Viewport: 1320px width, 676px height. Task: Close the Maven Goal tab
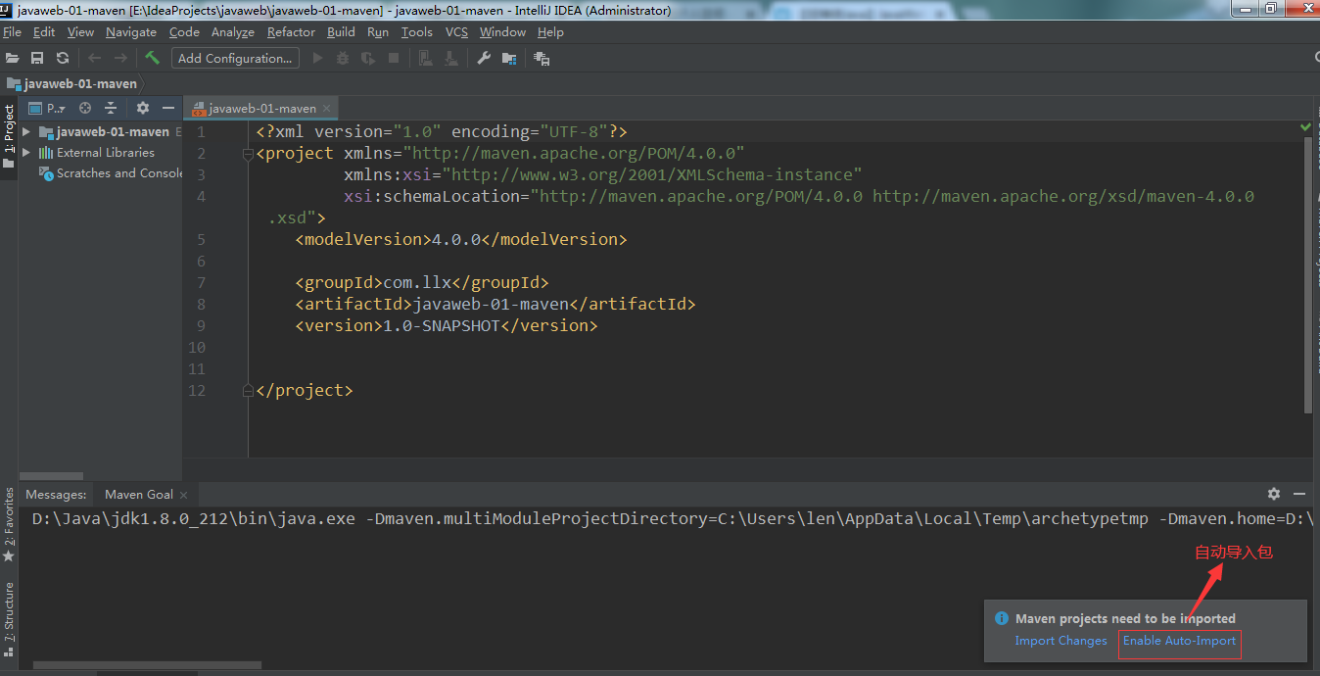pyautogui.click(x=184, y=495)
